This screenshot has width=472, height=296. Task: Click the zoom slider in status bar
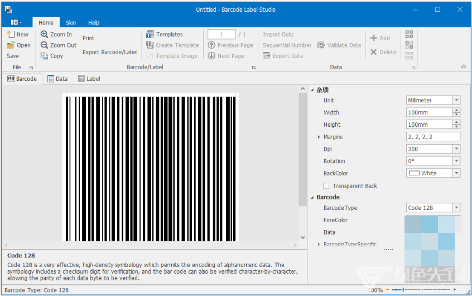(x=421, y=290)
